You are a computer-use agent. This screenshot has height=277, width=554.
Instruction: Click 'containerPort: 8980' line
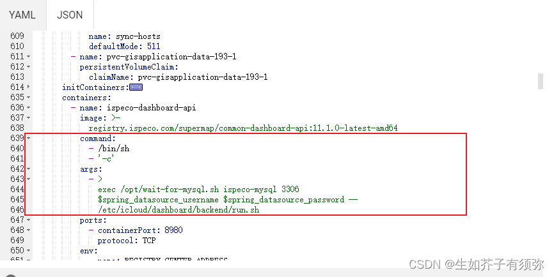[140, 230]
